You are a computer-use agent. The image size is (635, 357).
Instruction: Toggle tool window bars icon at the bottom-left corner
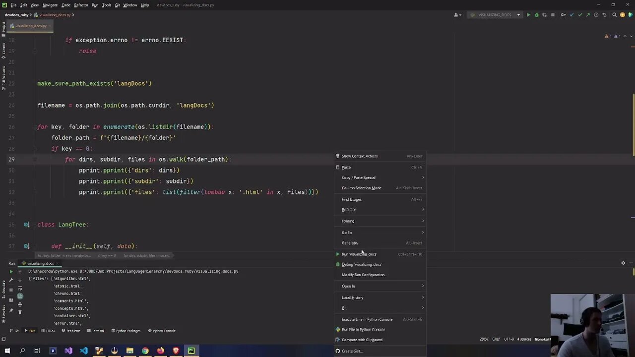[x=3, y=339]
